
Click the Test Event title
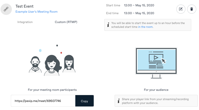pyautogui.click(x=24, y=6)
